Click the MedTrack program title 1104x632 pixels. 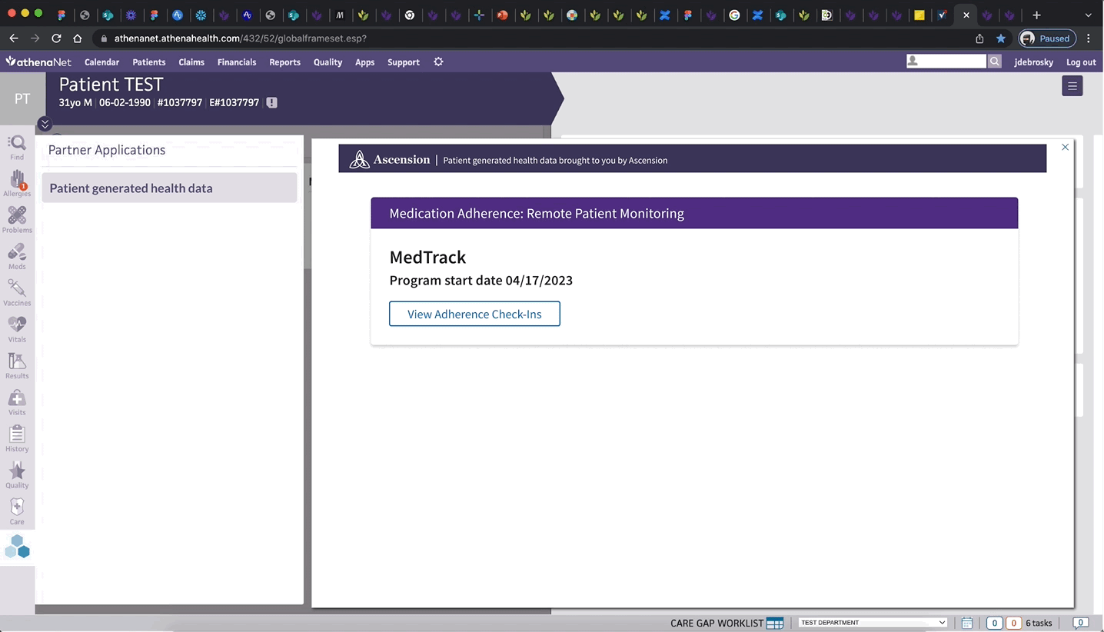[427, 257]
